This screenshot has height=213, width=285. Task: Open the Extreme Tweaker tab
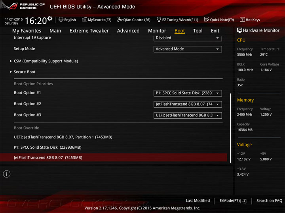pos(89,31)
